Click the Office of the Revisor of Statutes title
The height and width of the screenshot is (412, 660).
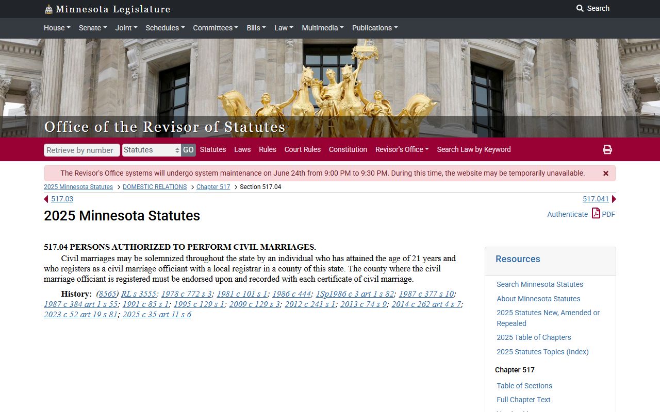(164, 127)
